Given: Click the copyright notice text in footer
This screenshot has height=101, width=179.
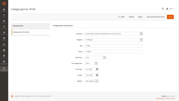Looking at the screenshot, I should 32,96.
